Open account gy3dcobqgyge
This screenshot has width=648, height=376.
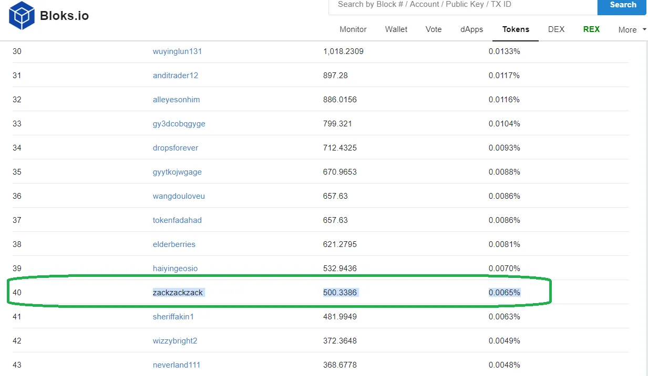point(179,124)
